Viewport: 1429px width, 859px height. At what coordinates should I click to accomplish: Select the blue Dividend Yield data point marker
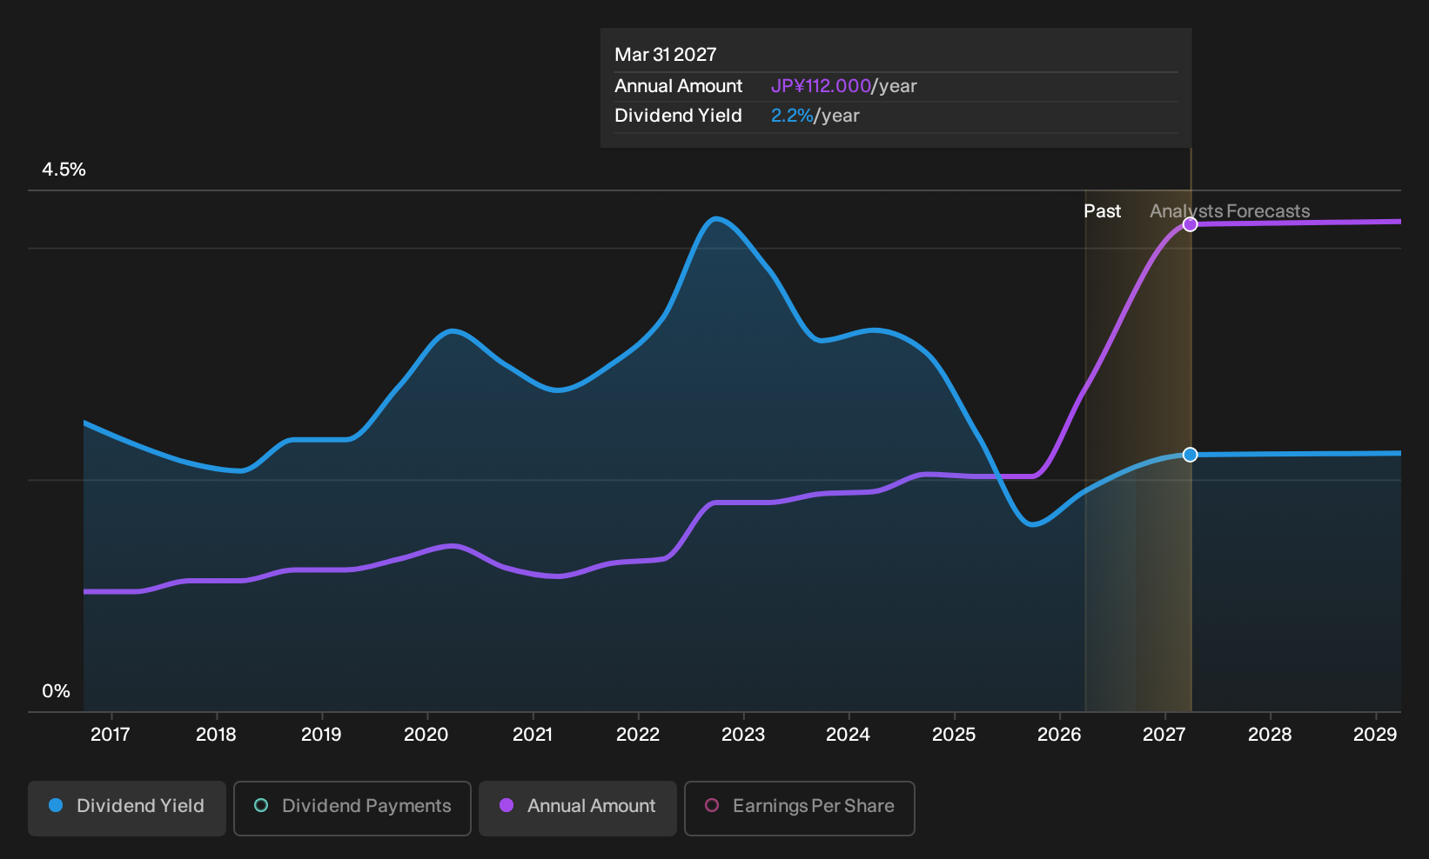pos(1191,455)
